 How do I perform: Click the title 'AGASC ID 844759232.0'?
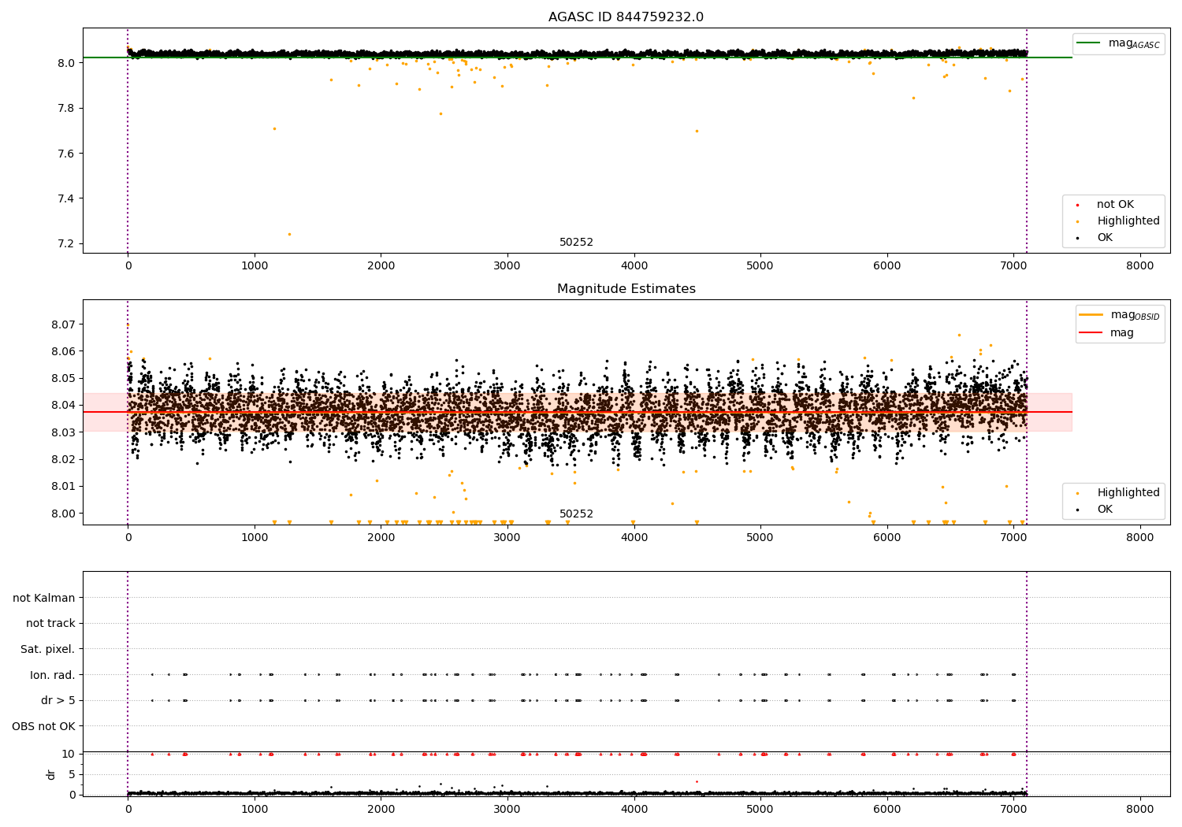coord(626,17)
